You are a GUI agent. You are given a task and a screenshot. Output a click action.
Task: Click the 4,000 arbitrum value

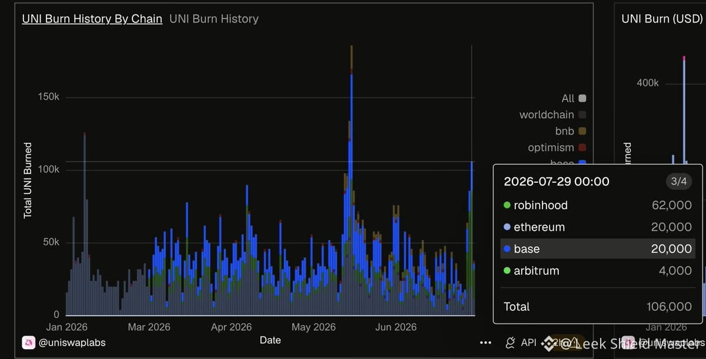[675, 271]
